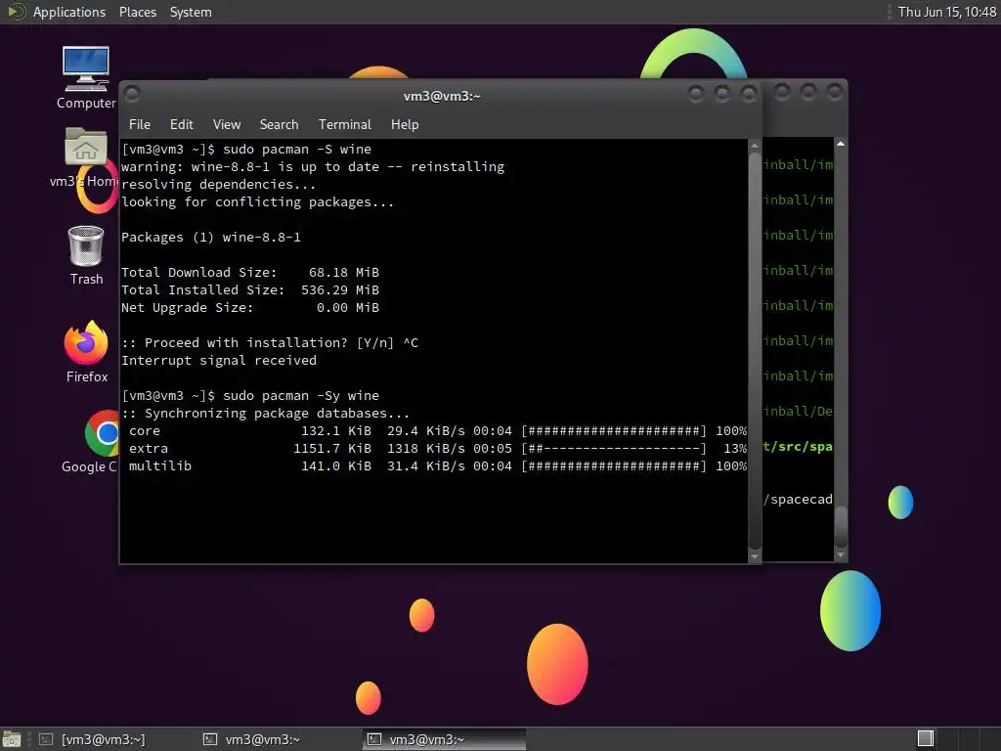The image size is (1001, 751).
Task: Click the background terminal's scroll up arrow
Action: coord(841,145)
